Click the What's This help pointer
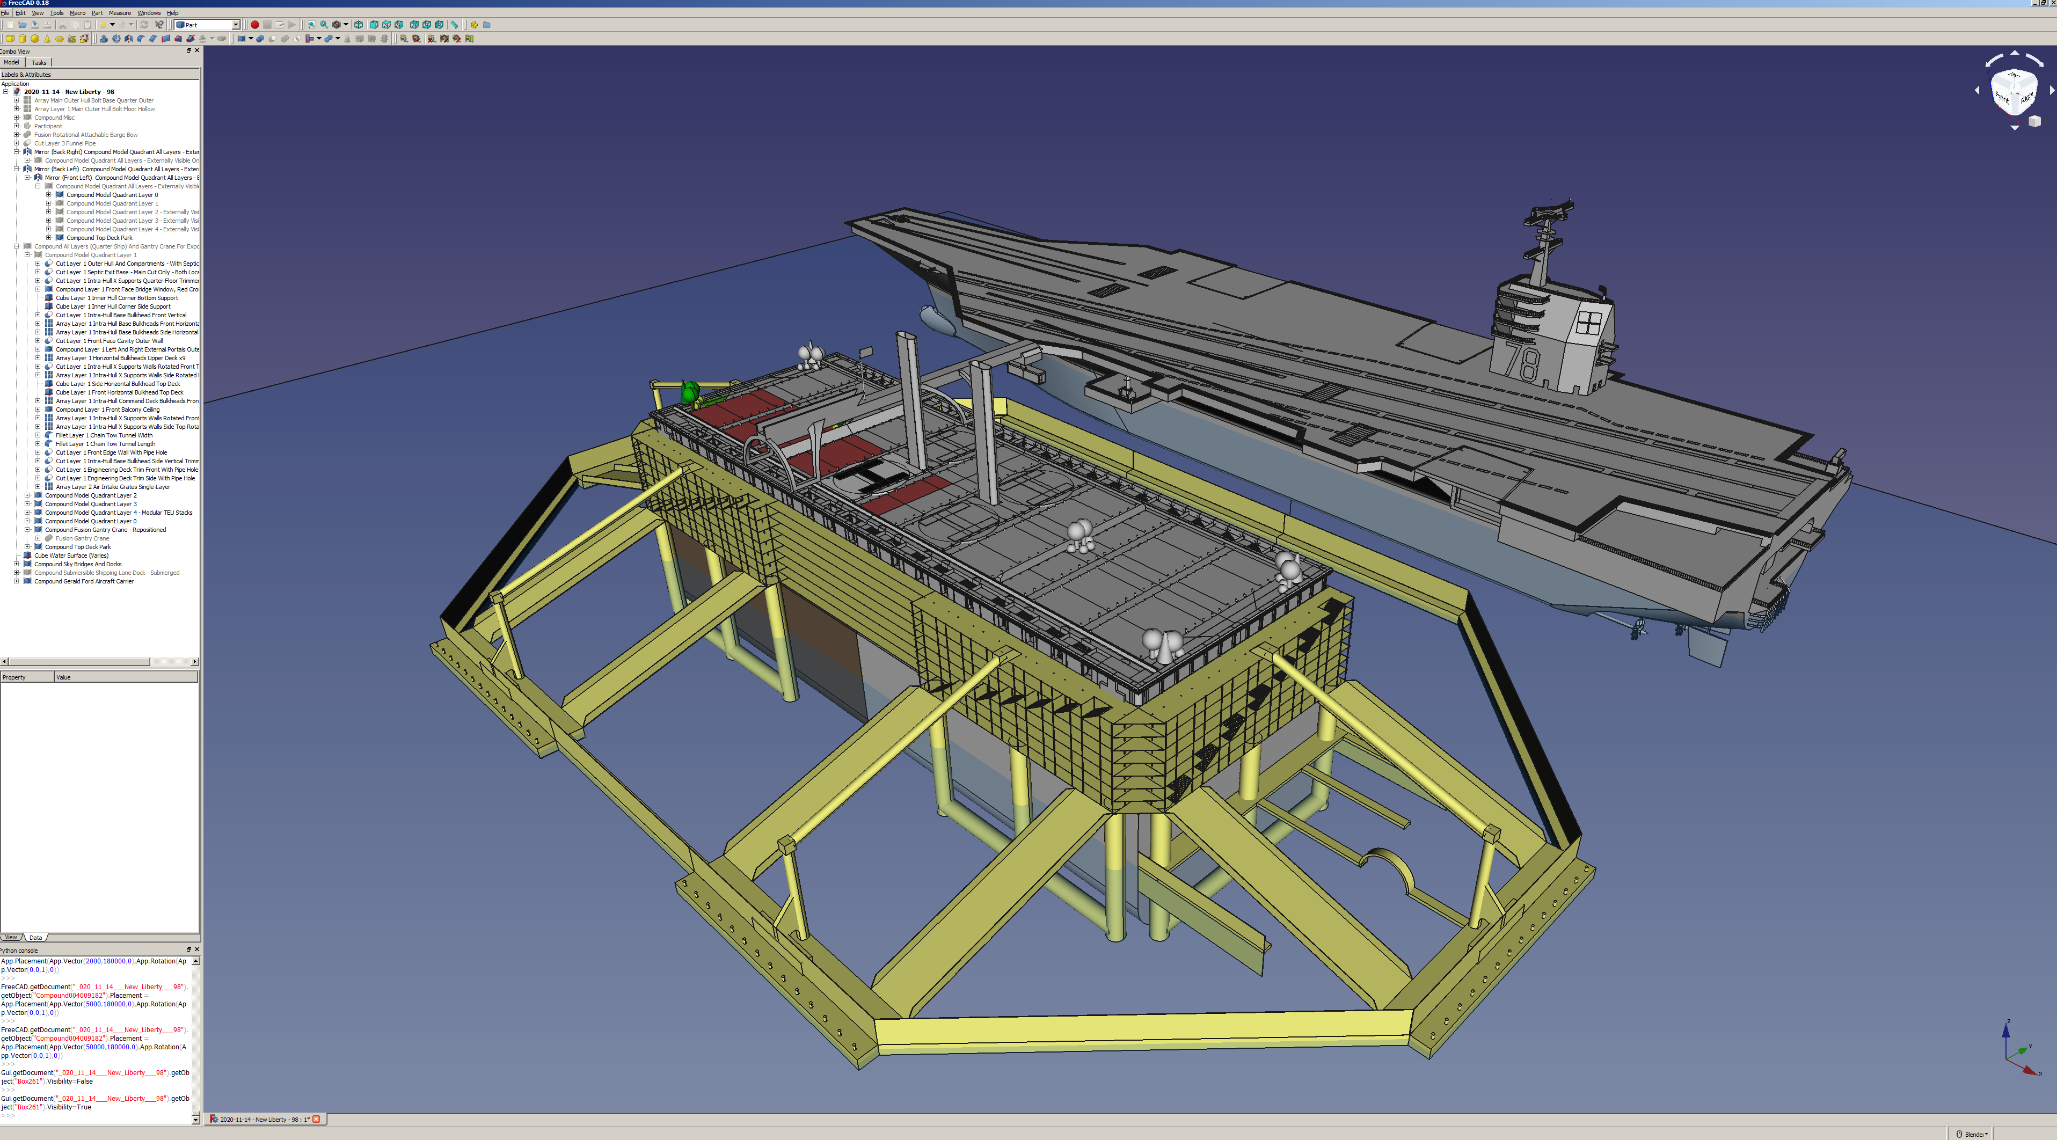Viewport: 2057px width, 1140px height. [160, 25]
